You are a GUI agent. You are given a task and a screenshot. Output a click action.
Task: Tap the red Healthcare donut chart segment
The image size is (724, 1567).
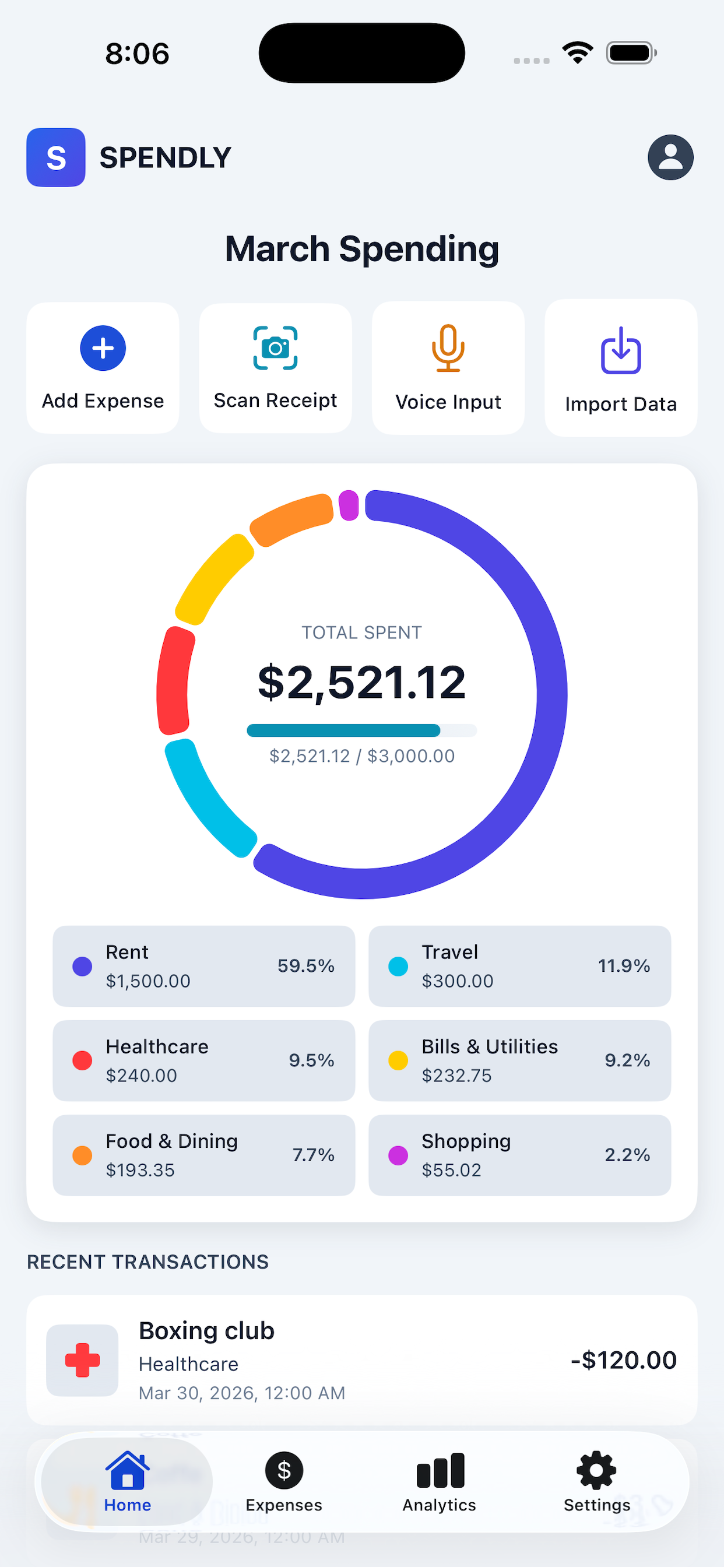(173, 681)
